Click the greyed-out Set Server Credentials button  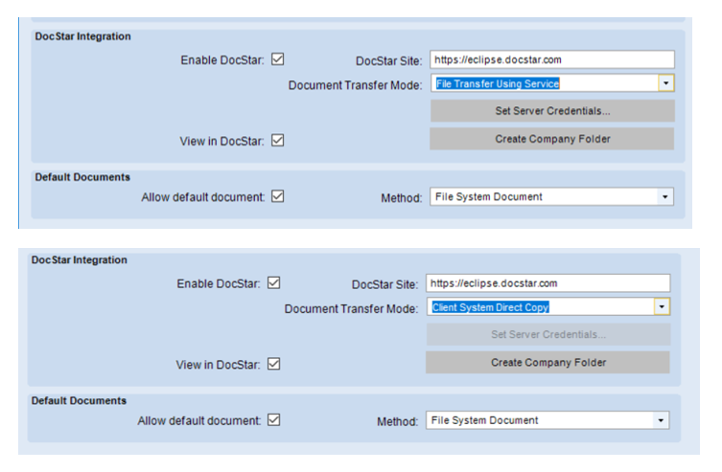(x=548, y=334)
